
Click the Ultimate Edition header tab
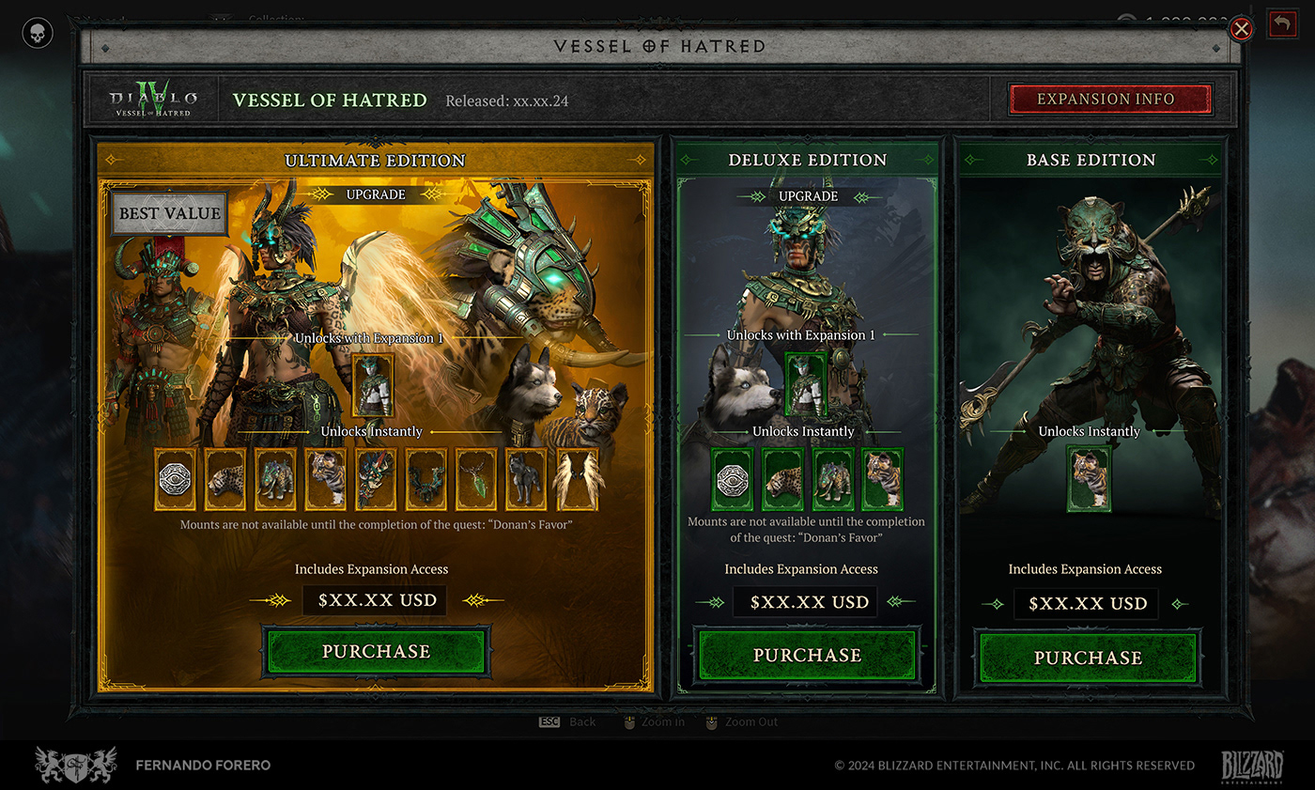[x=375, y=161]
